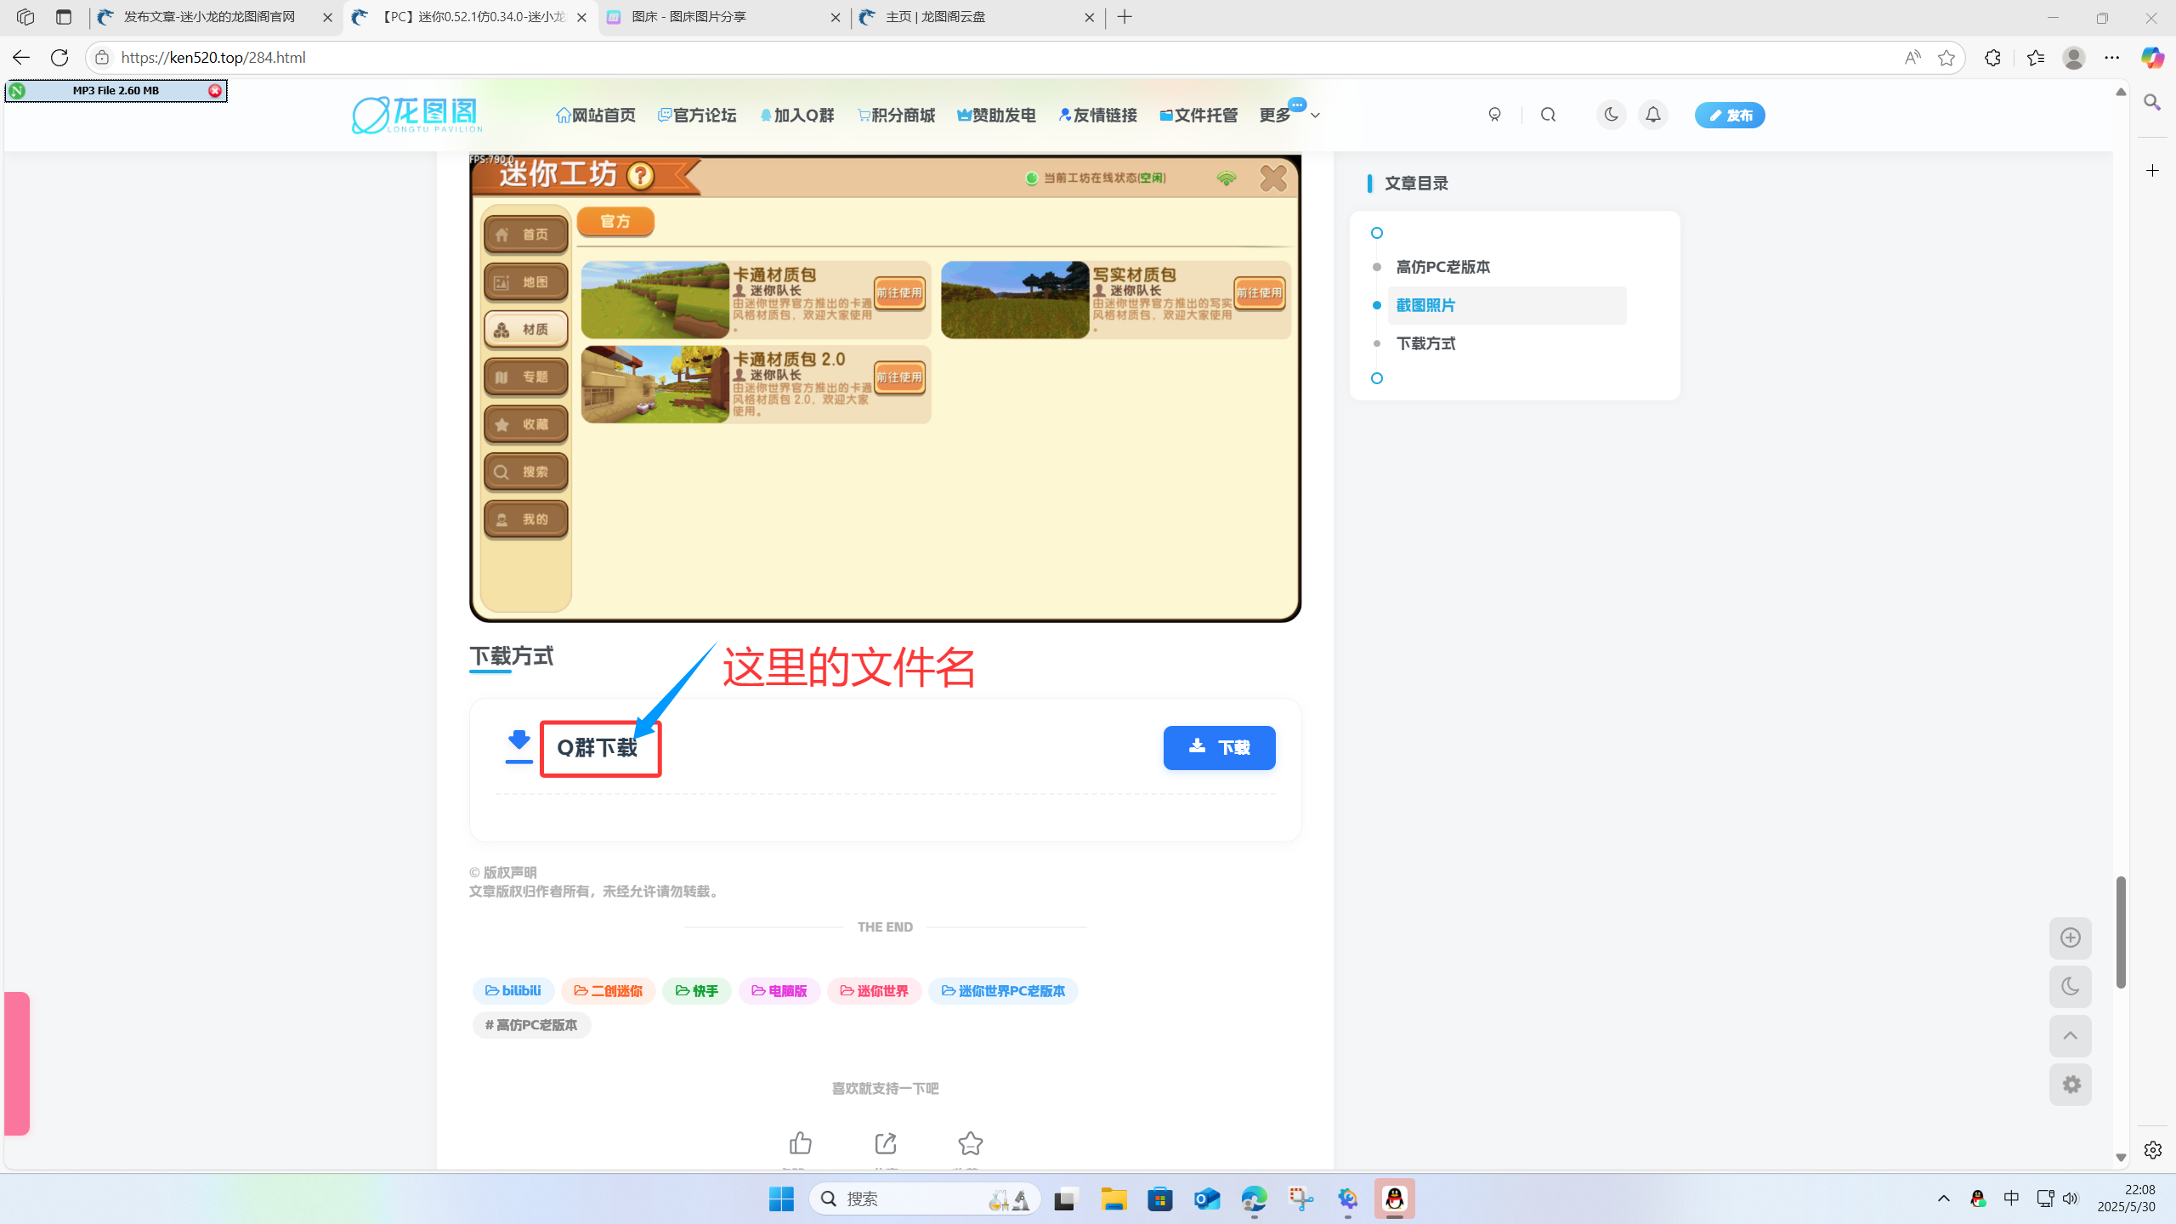The width and height of the screenshot is (2176, 1224).
Task: Open a new browser tab
Action: pyautogui.click(x=1125, y=17)
